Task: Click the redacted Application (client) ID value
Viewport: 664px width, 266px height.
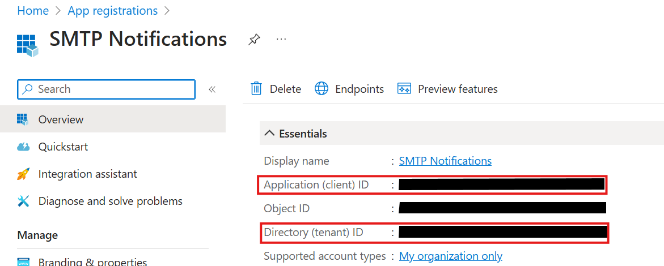Action: [x=501, y=185]
